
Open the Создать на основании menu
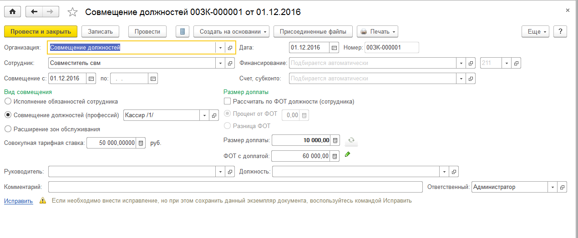(x=232, y=32)
